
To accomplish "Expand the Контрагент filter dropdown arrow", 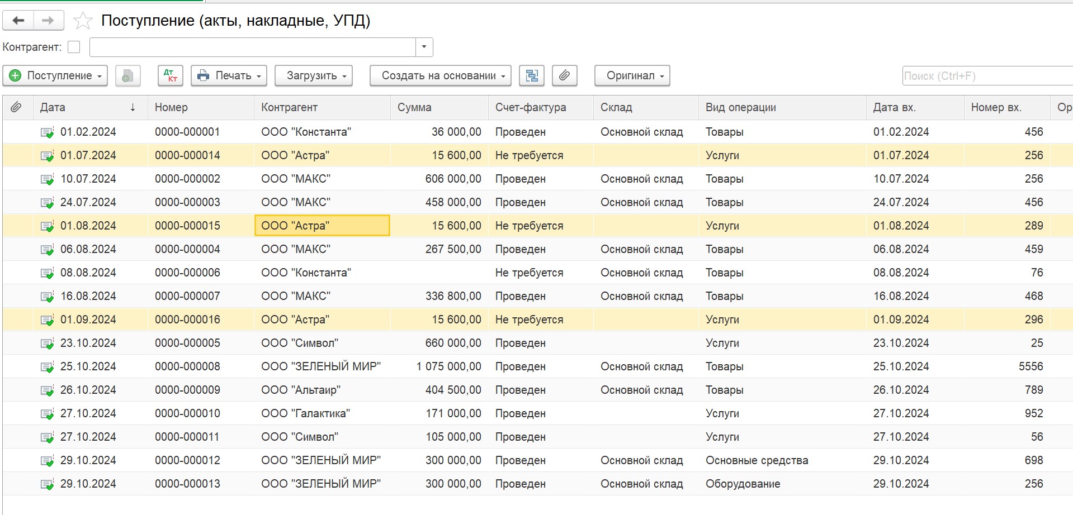I will tap(424, 47).
